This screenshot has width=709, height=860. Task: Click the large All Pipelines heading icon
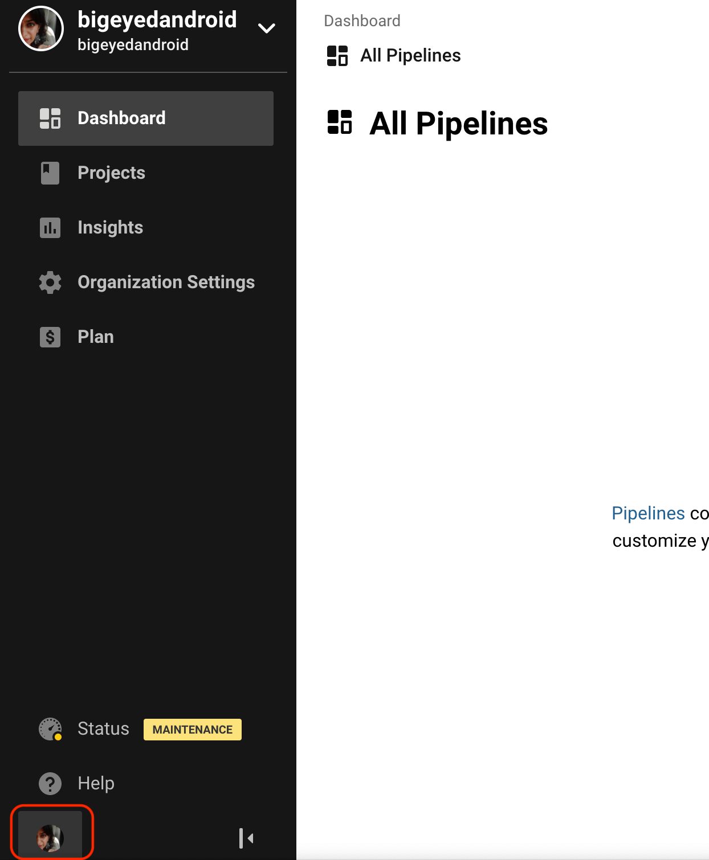pos(340,122)
